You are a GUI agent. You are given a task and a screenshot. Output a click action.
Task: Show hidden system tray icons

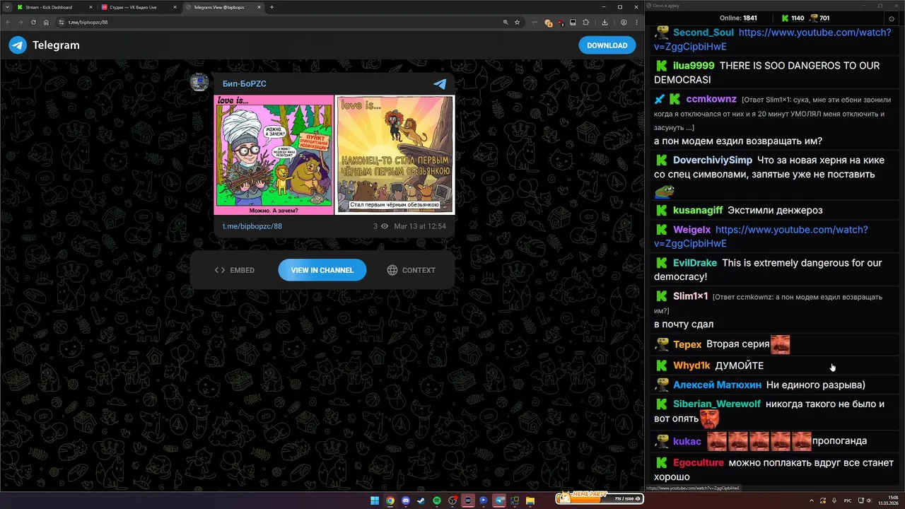812,501
